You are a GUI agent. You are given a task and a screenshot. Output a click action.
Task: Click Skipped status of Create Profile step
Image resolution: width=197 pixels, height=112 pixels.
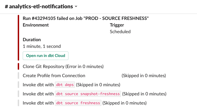(144, 75)
